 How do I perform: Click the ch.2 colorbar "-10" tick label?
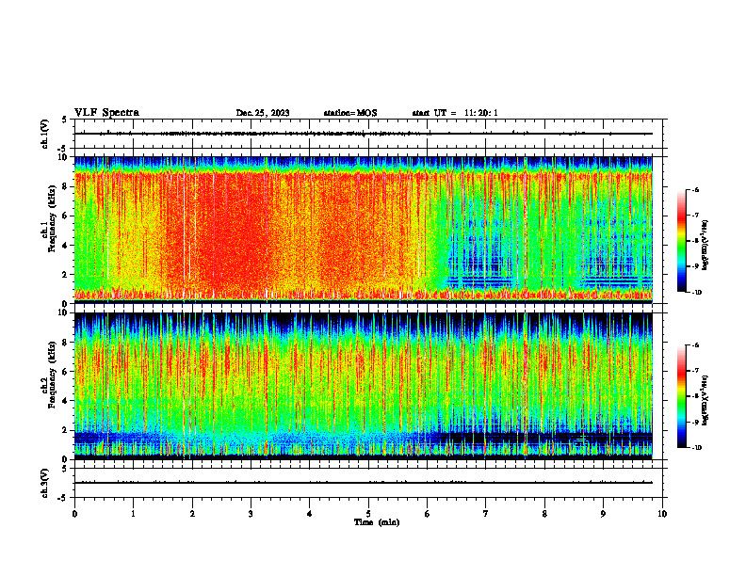(695, 448)
